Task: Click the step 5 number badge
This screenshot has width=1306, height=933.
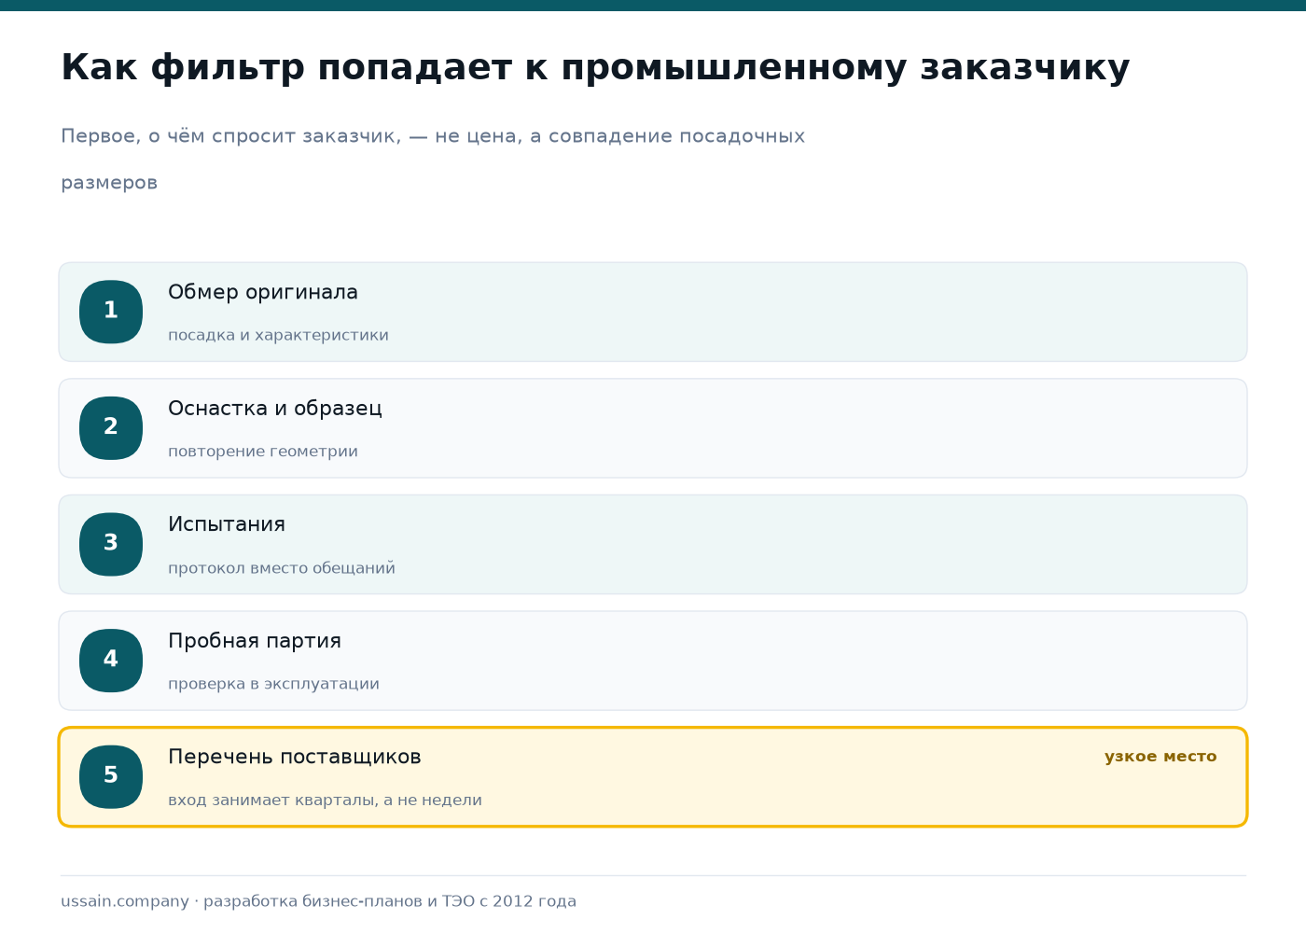Action: point(111,777)
